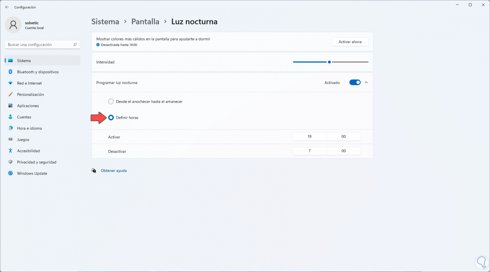490x272 pixels.
Task: Click the Bluetooth y dispositivos icon
Action: [x=10, y=72]
